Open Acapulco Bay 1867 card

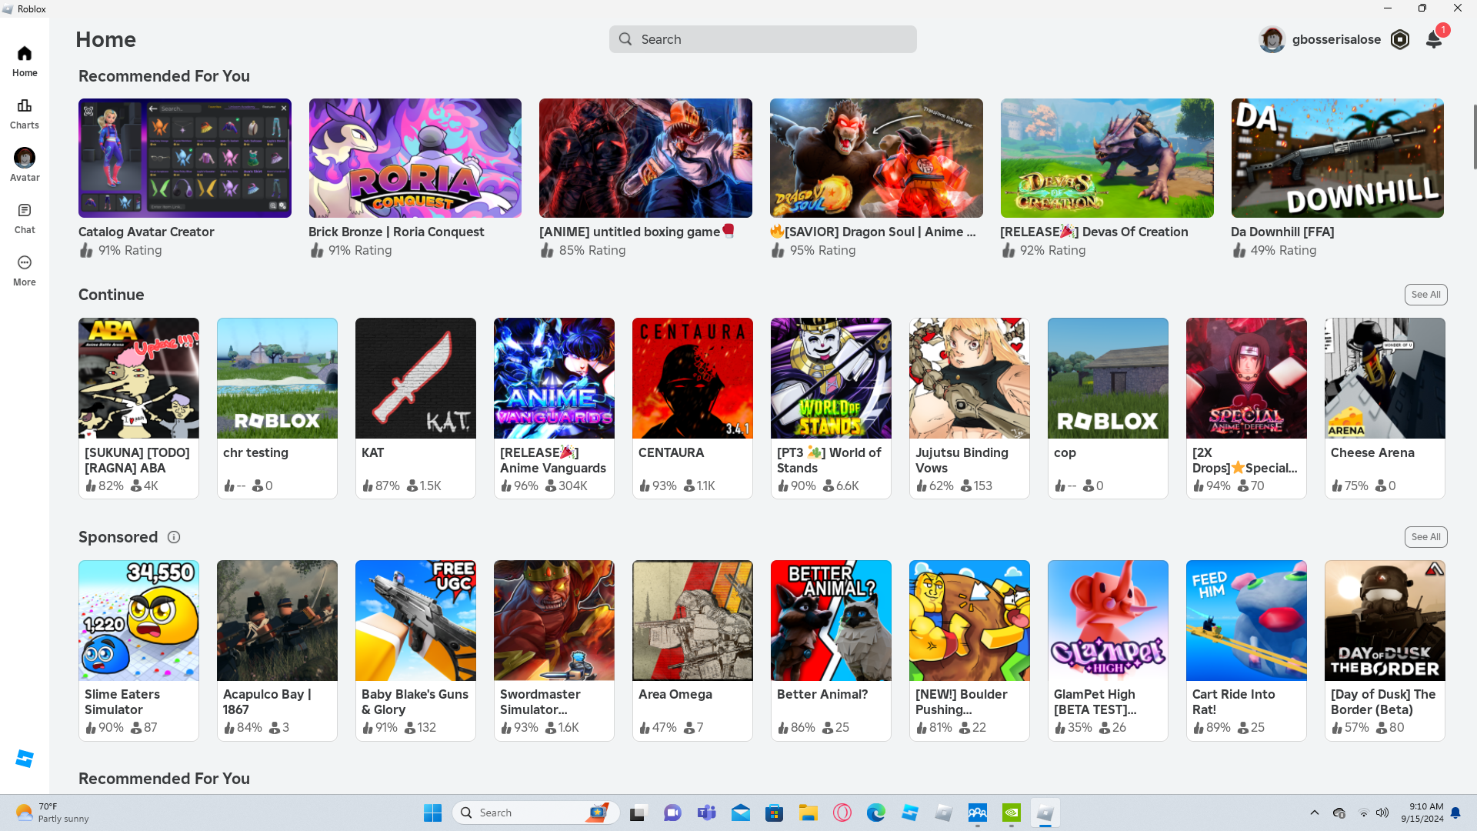277,650
